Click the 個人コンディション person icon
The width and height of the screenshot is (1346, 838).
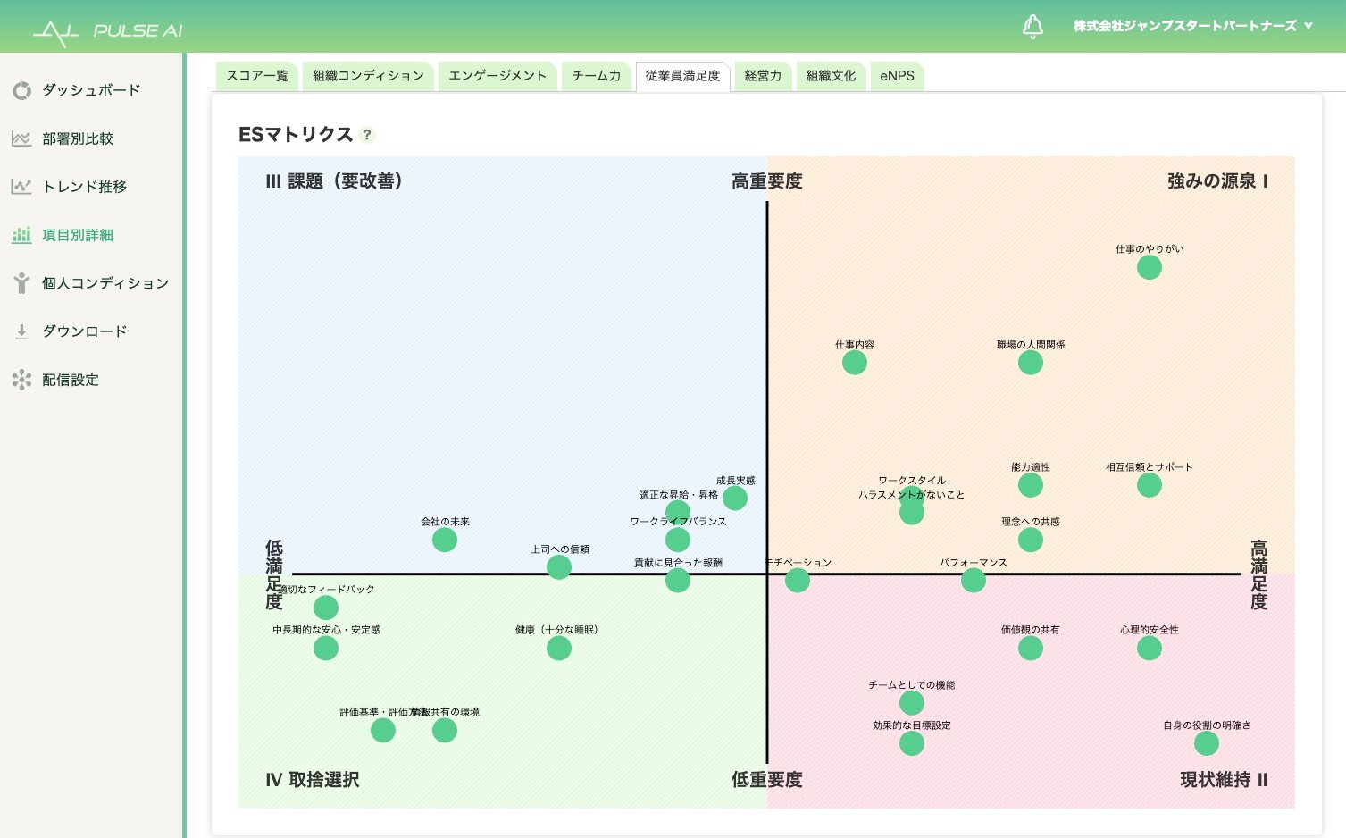[x=21, y=283]
